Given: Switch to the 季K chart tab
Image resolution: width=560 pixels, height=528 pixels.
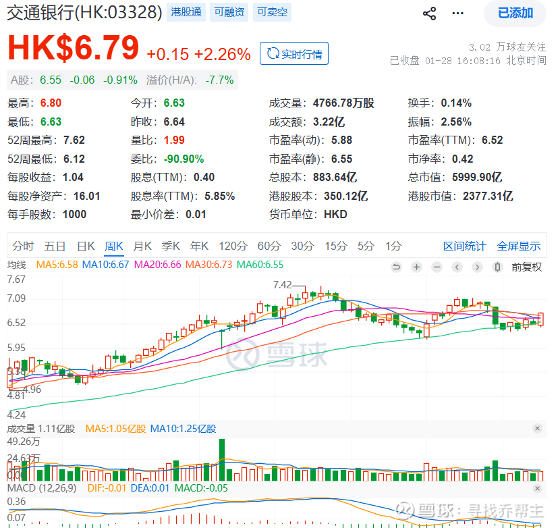Looking at the screenshot, I should click(171, 246).
